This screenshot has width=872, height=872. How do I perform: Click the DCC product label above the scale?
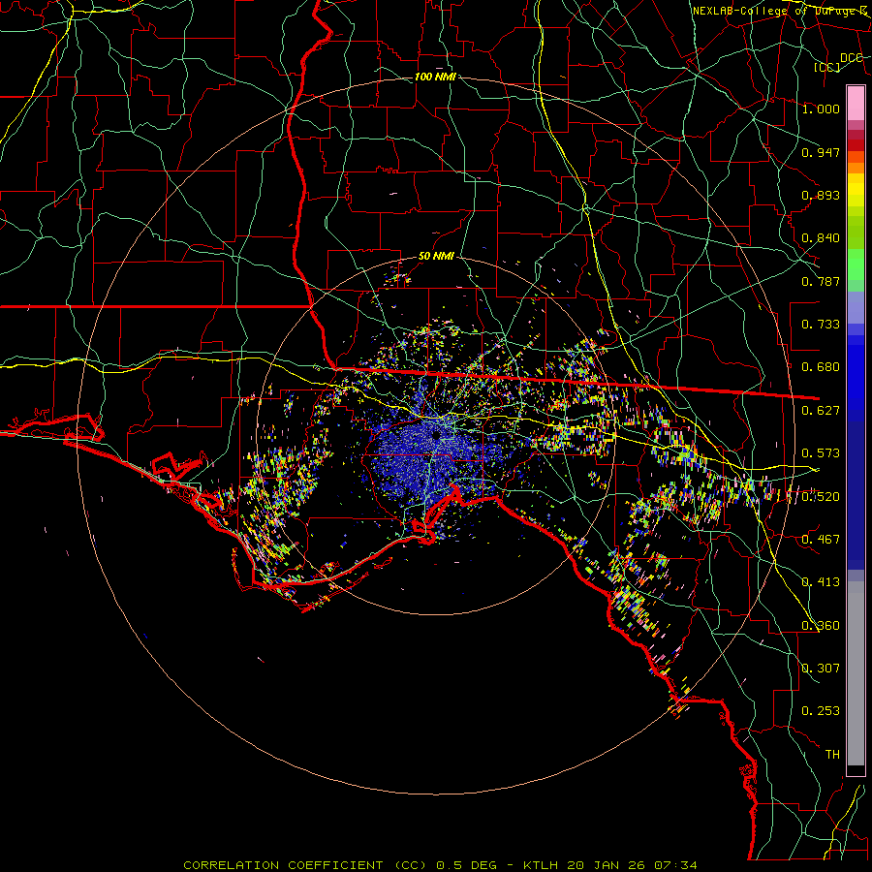(852, 58)
